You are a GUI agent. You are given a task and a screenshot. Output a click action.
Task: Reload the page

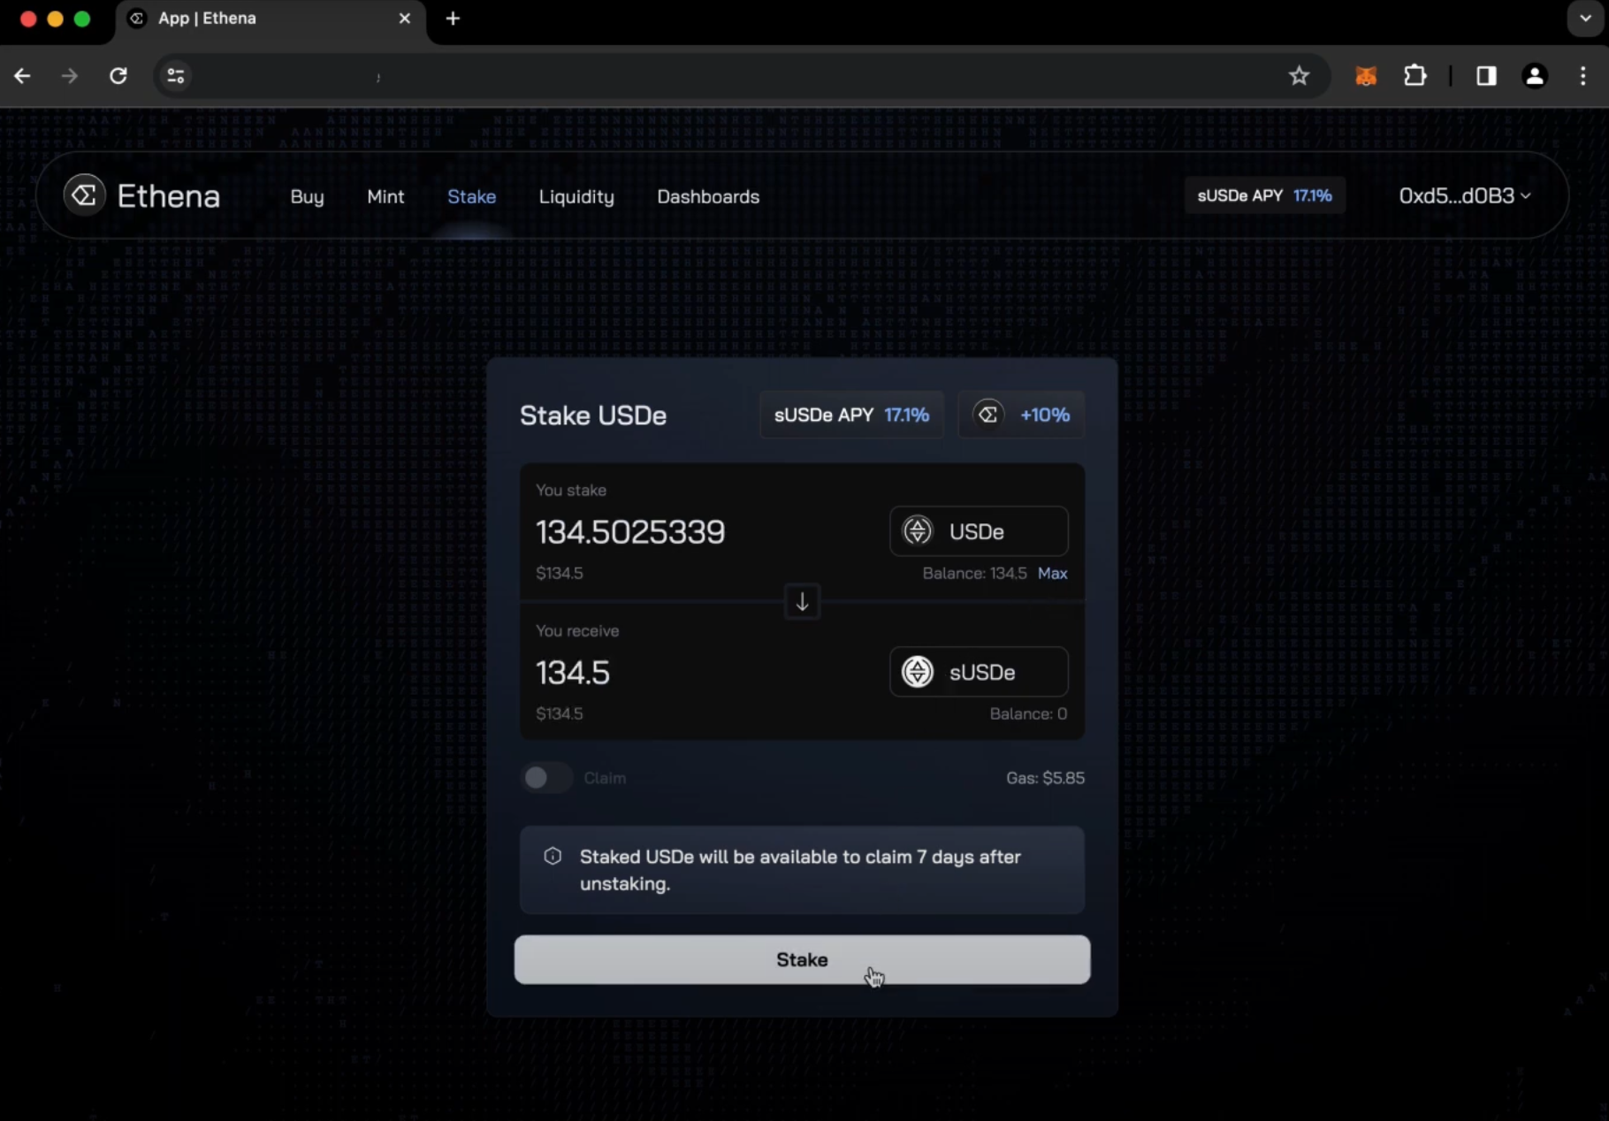coord(118,76)
